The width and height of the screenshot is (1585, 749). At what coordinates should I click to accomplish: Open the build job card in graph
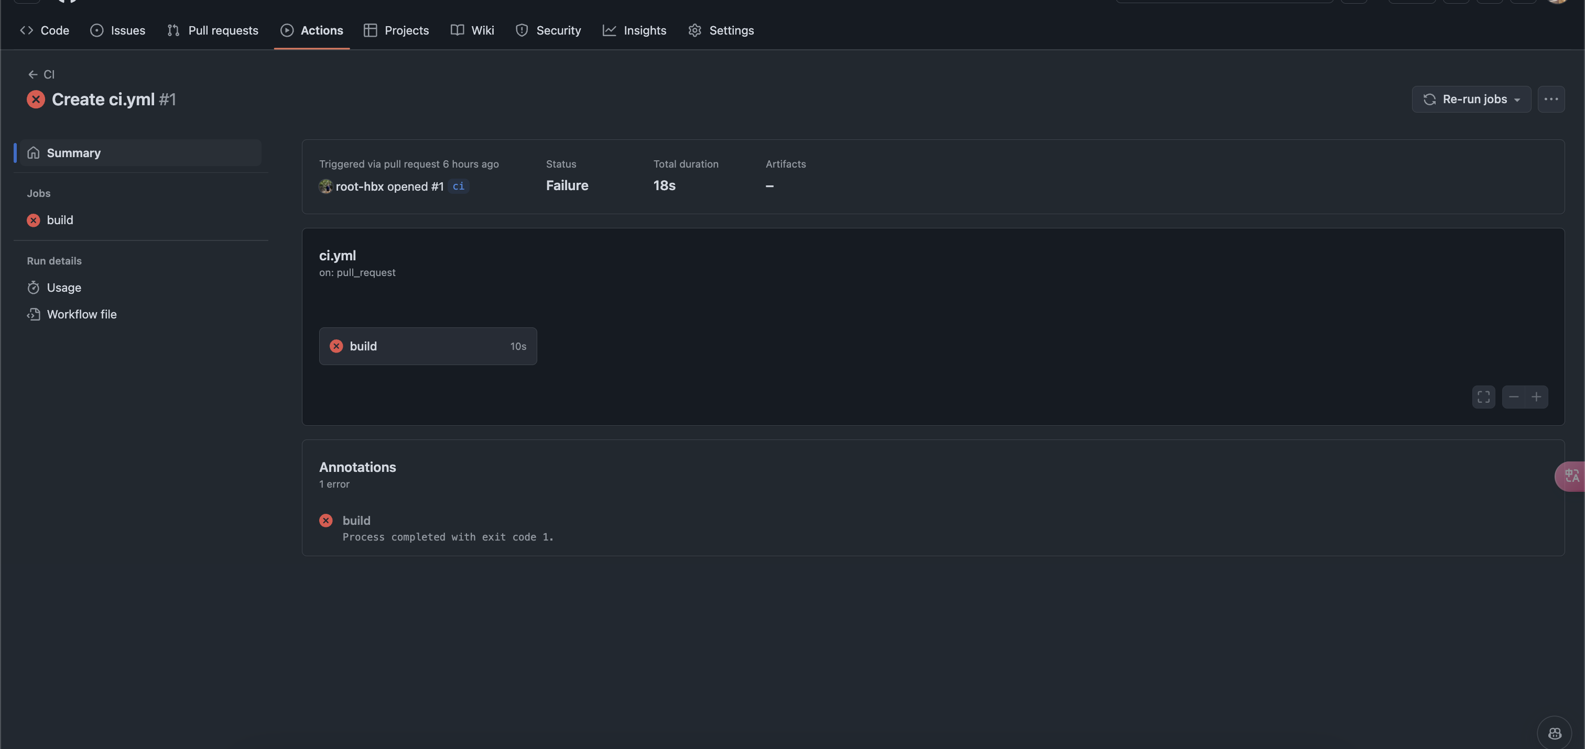tap(427, 346)
